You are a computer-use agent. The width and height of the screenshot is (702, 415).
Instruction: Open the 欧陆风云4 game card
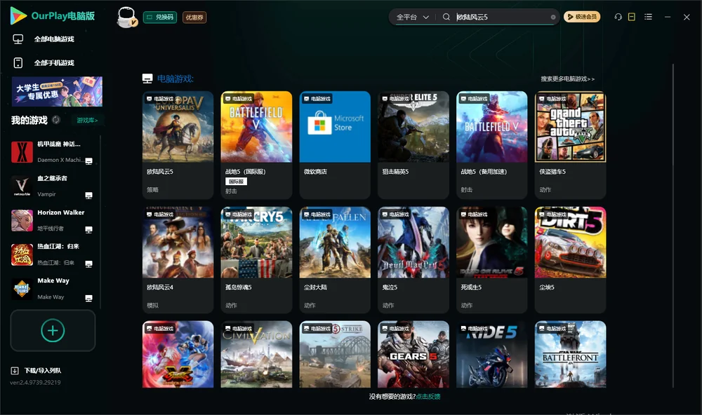pos(178,260)
